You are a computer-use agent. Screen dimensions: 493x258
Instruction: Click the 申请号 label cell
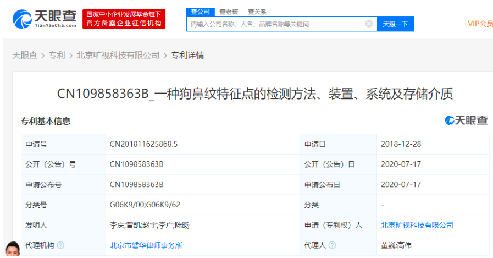pyautogui.click(x=64, y=144)
